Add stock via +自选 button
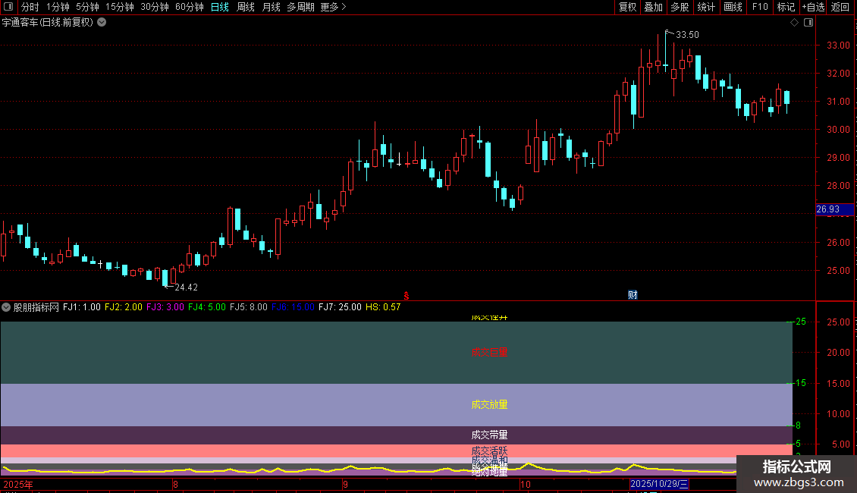The height and width of the screenshot is (493, 857). click(x=813, y=7)
